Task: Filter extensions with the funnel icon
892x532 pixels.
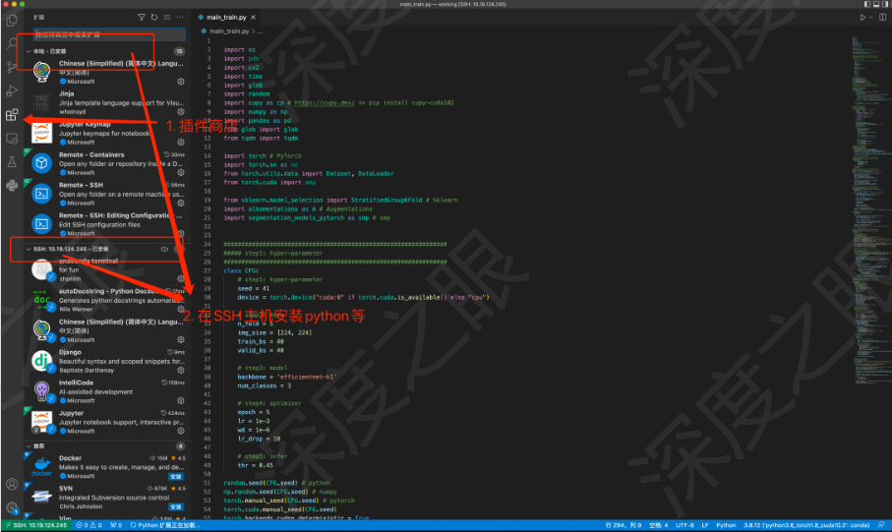Action: pyautogui.click(x=141, y=17)
